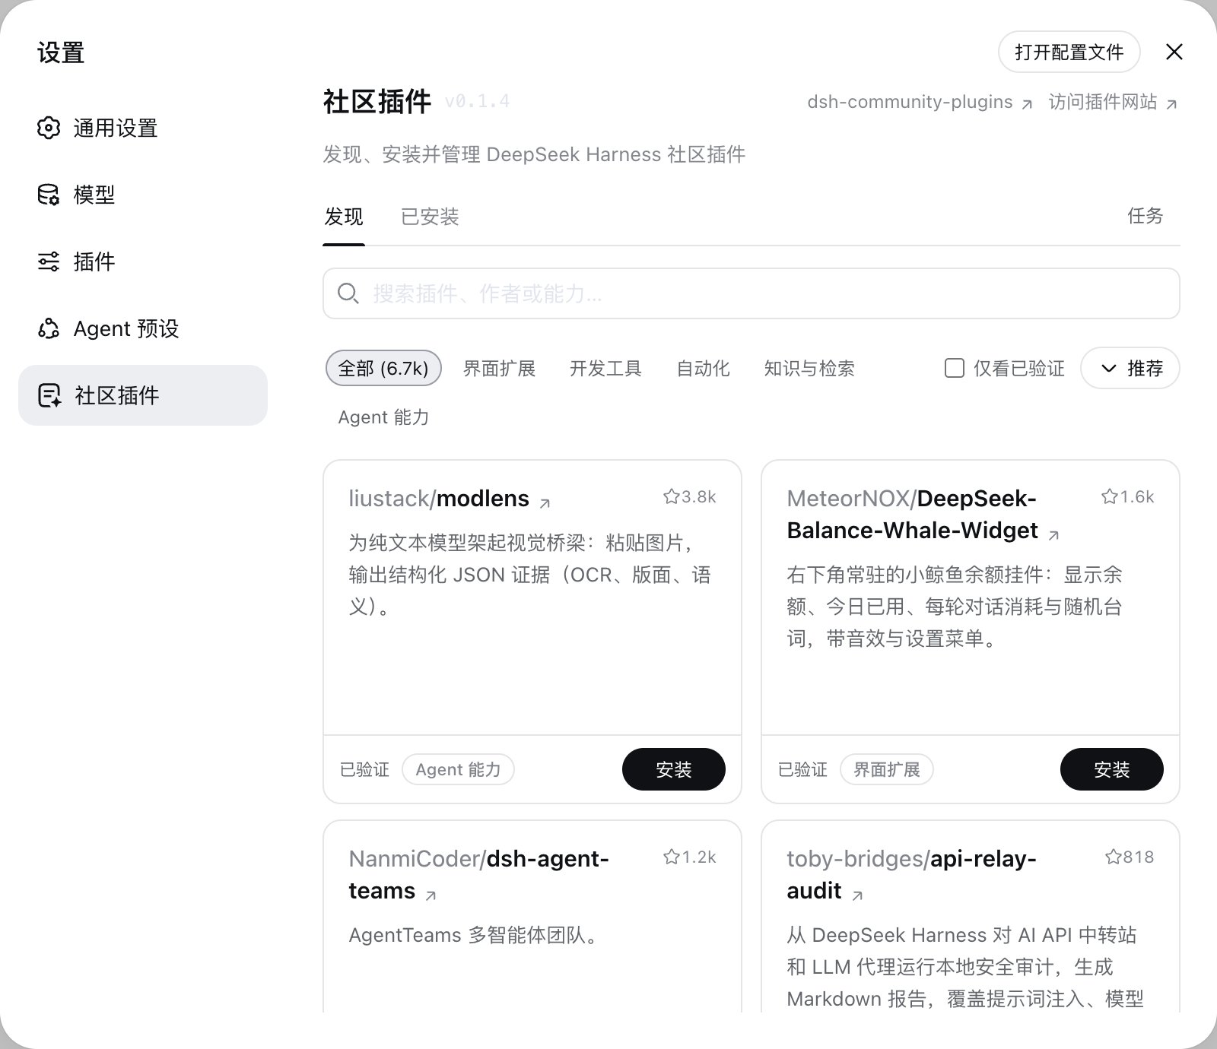Click 社区插件 page heading
The width and height of the screenshot is (1217, 1049).
377,101
